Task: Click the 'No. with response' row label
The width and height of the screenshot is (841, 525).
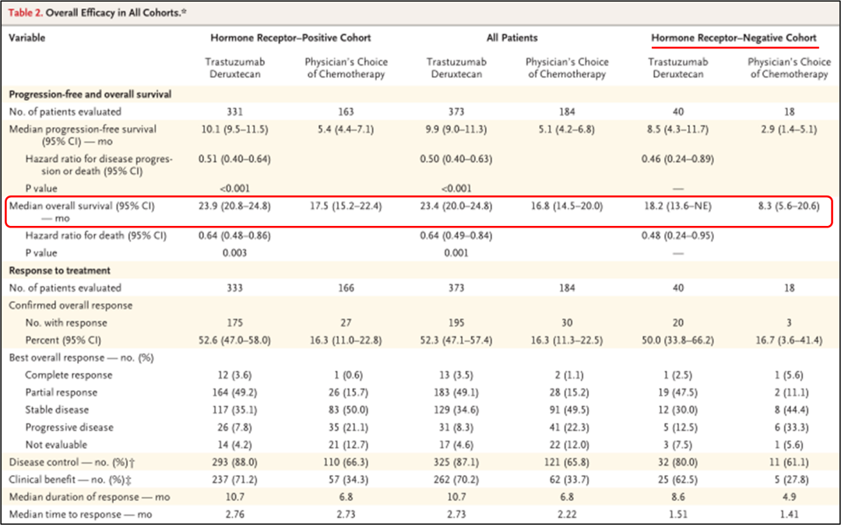Action: (66, 322)
